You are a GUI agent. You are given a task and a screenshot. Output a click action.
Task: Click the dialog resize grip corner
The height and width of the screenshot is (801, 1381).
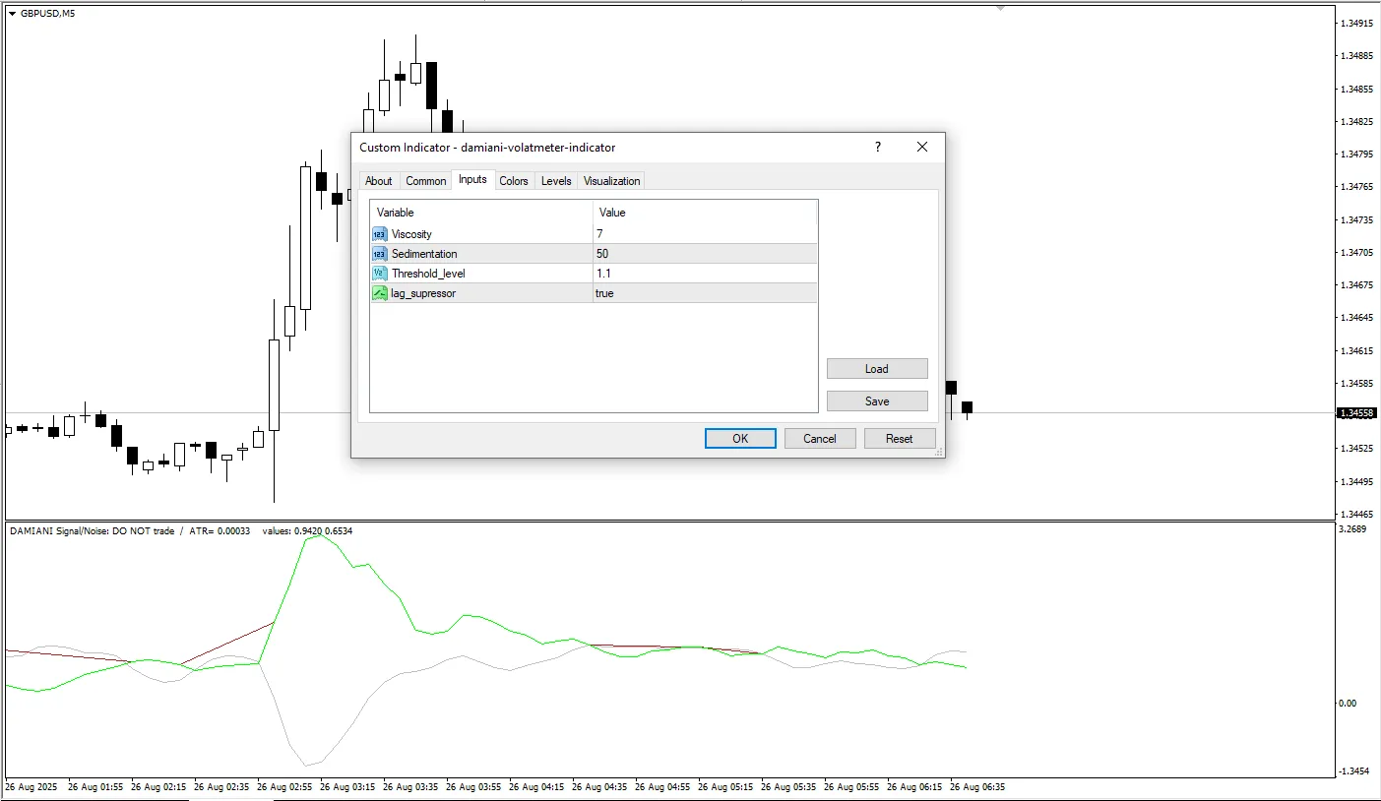click(939, 453)
